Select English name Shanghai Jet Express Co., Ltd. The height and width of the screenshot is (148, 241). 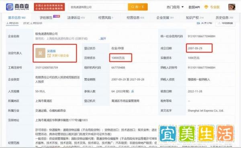coord(206,111)
